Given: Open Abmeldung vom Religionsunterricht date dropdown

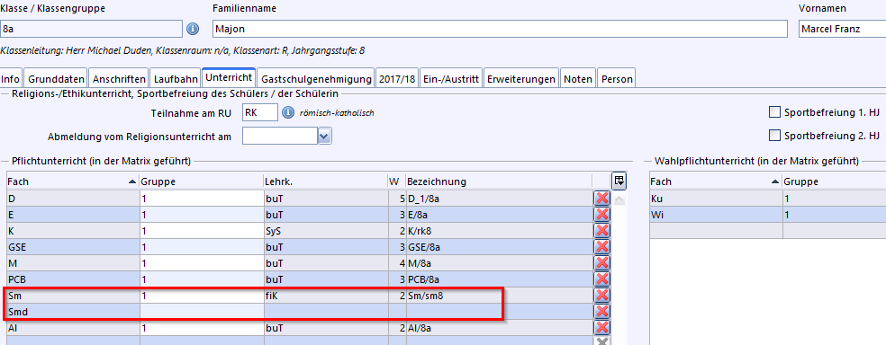Looking at the screenshot, I should 324,136.
